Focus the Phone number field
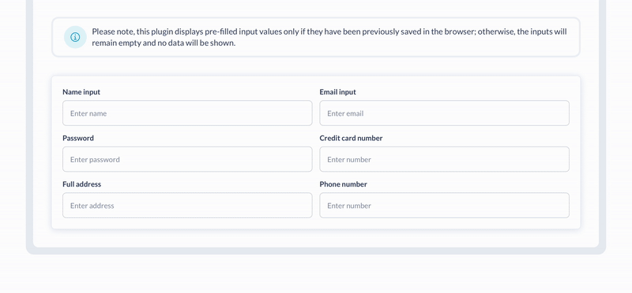 (444, 206)
